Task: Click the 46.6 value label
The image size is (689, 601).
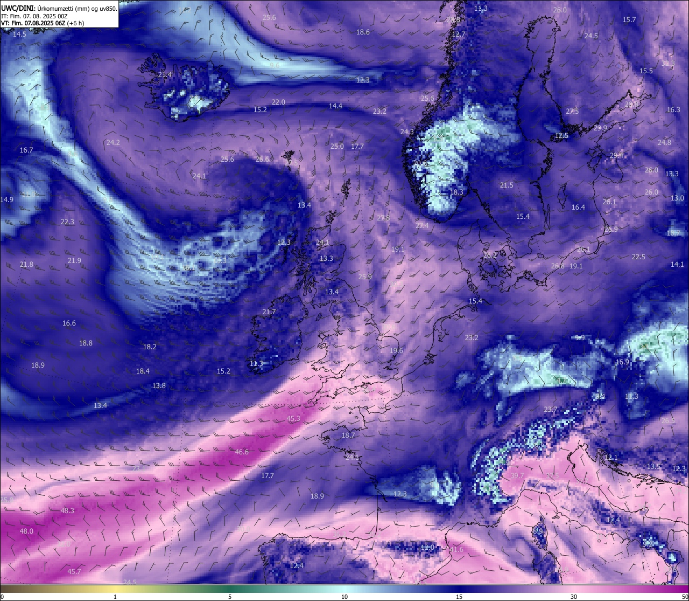Action: tap(242, 452)
